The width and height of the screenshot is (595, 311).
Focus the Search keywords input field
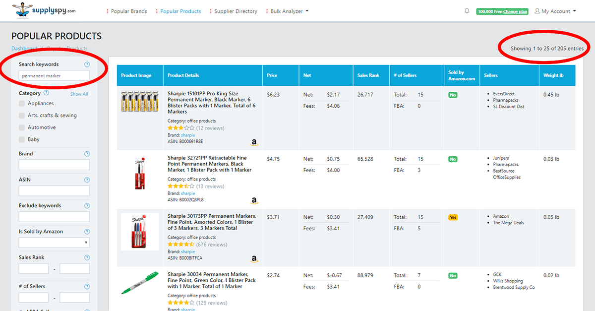pos(55,76)
